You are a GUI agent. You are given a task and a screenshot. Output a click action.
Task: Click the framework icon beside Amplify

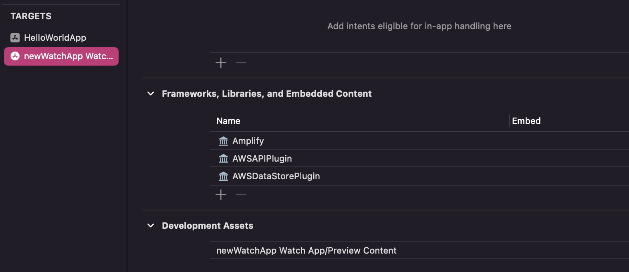223,140
